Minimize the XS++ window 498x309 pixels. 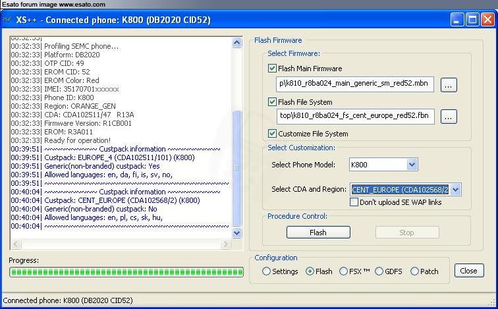[x=456, y=20]
